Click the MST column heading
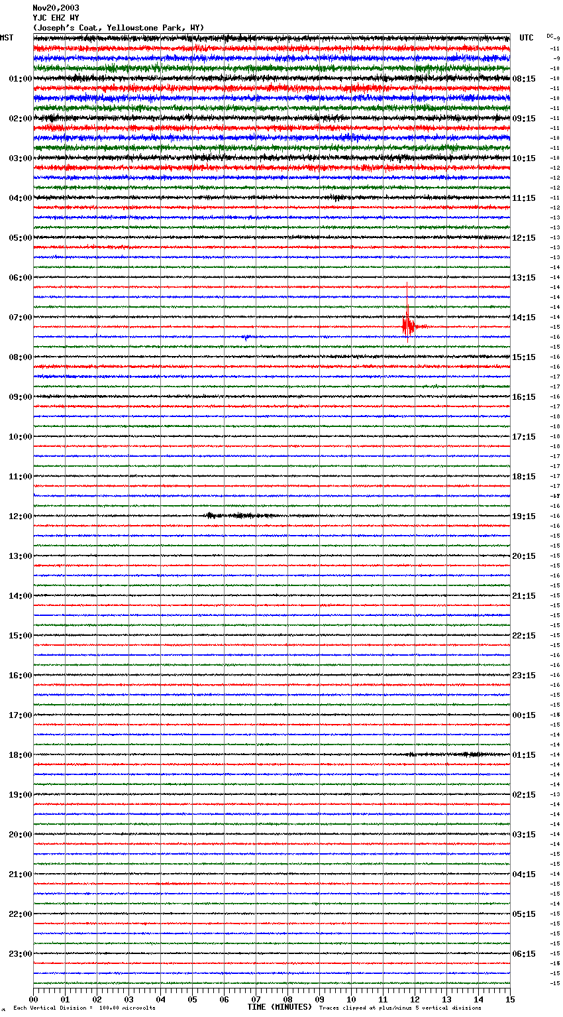Image resolution: width=563 pixels, height=1017 pixels. 7,38
